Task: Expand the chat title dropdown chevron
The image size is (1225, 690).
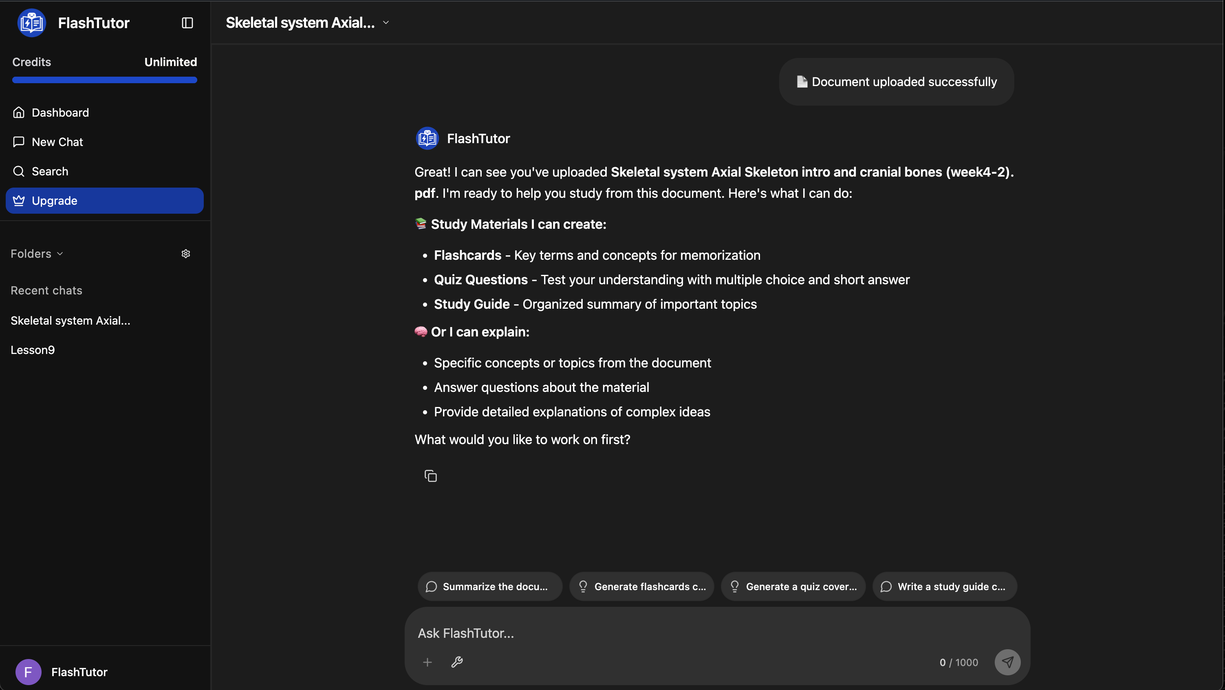Action: click(386, 22)
